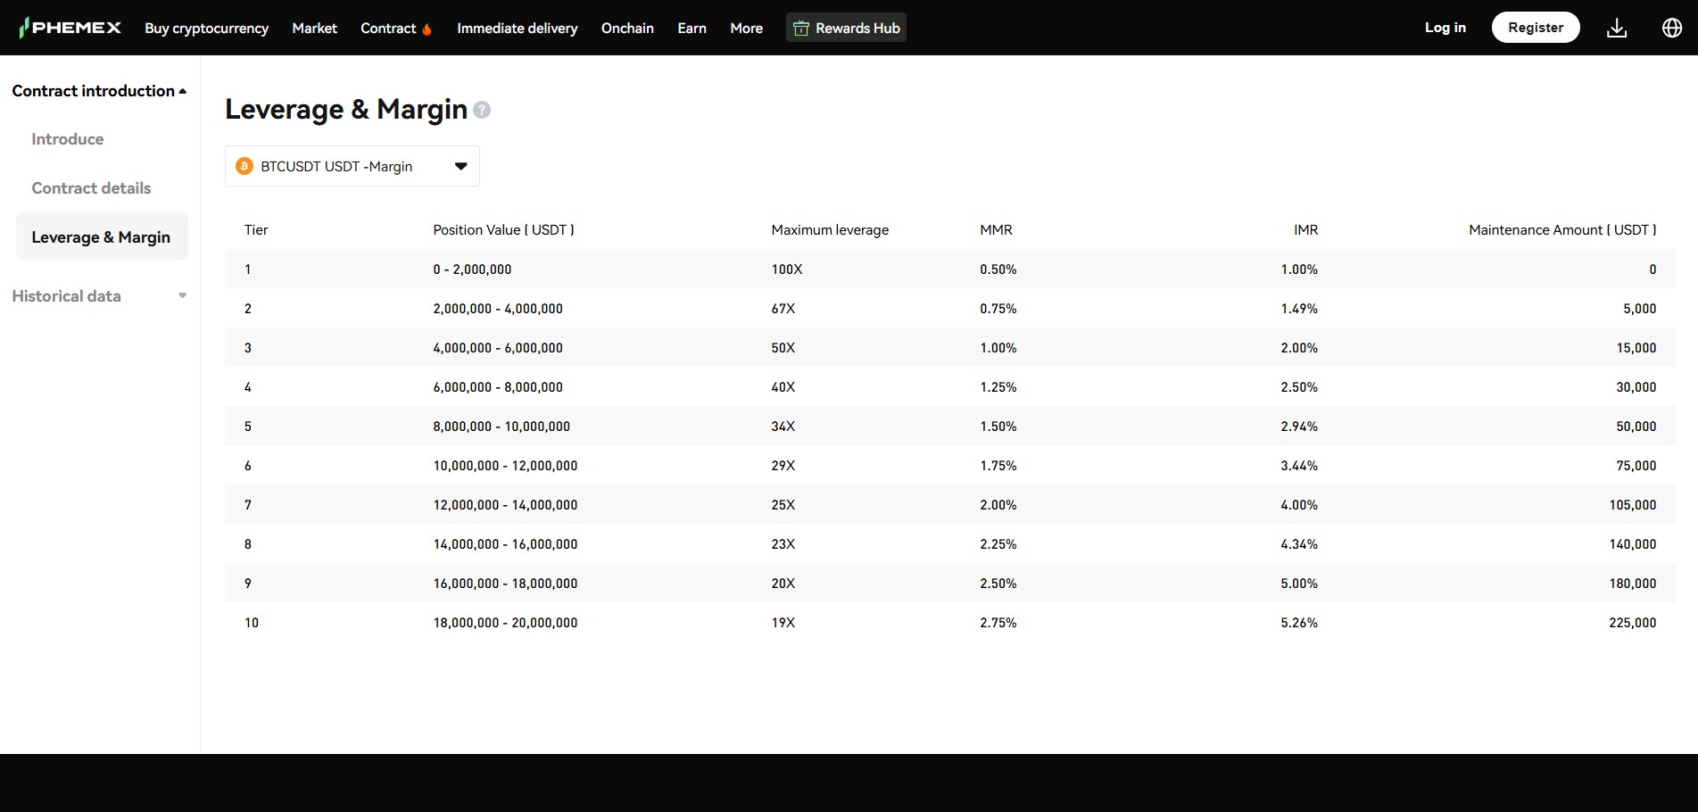Select Contract details in the sidebar

click(90, 187)
